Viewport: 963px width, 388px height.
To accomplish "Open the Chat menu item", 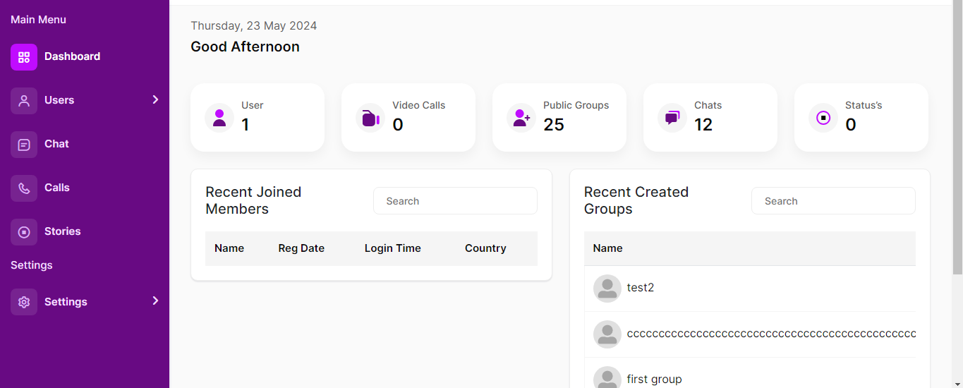I will [x=56, y=144].
